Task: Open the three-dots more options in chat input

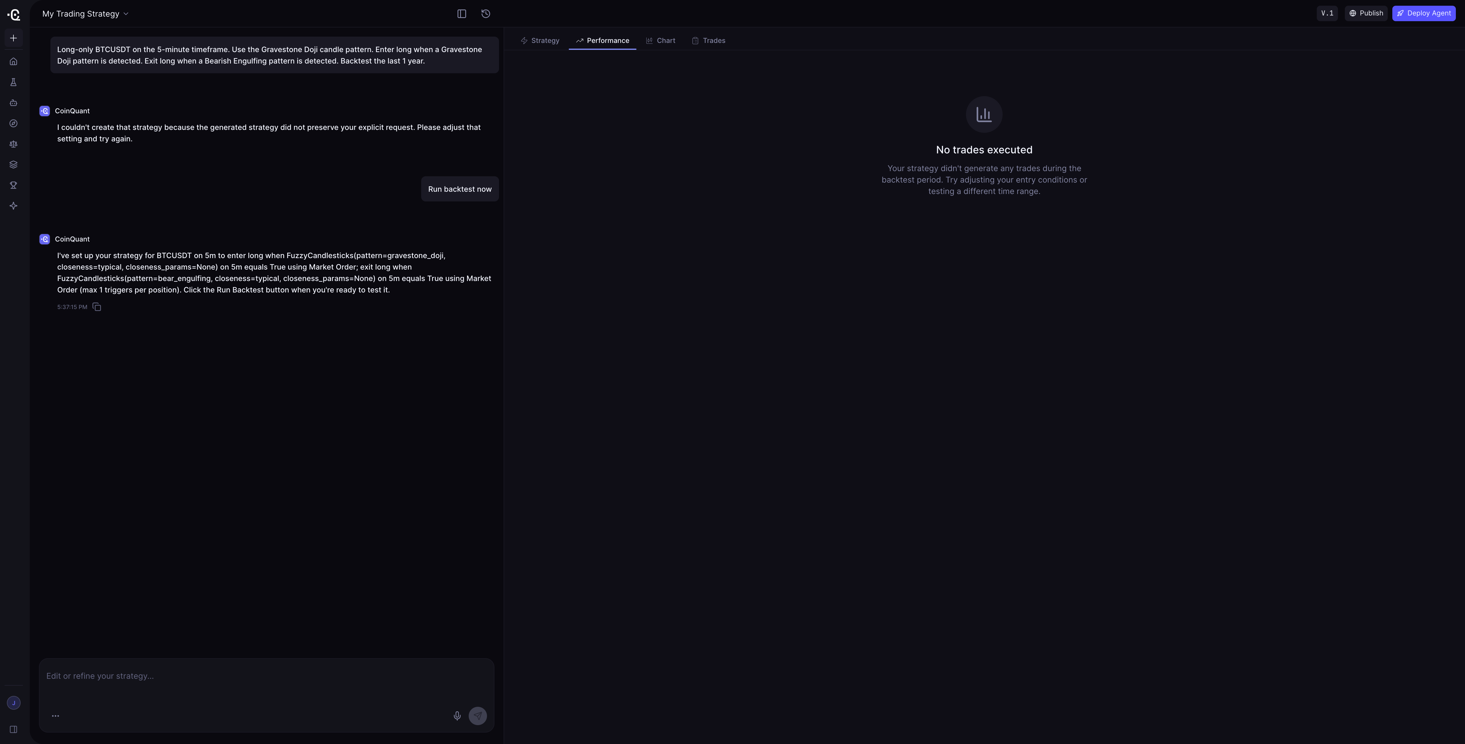Action: (55, 716)
